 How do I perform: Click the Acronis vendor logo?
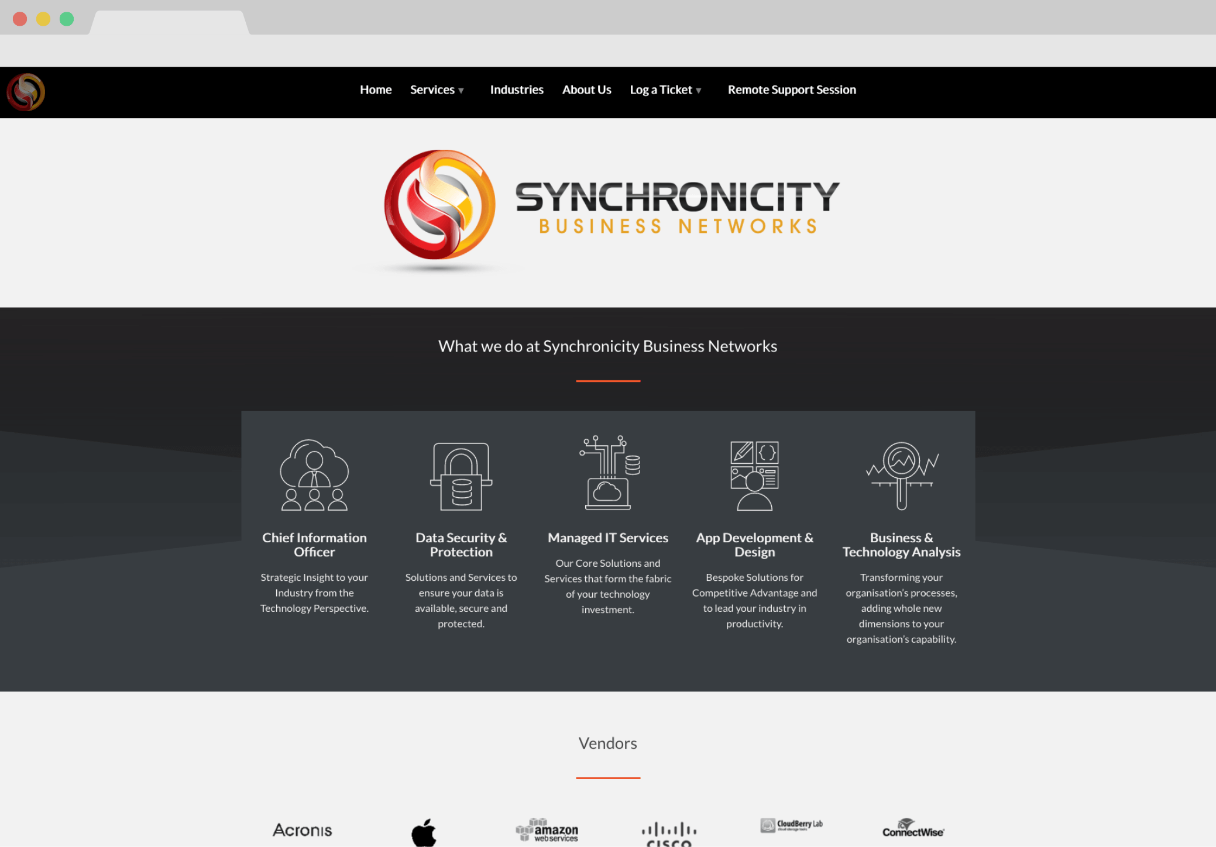coord(304,829)
